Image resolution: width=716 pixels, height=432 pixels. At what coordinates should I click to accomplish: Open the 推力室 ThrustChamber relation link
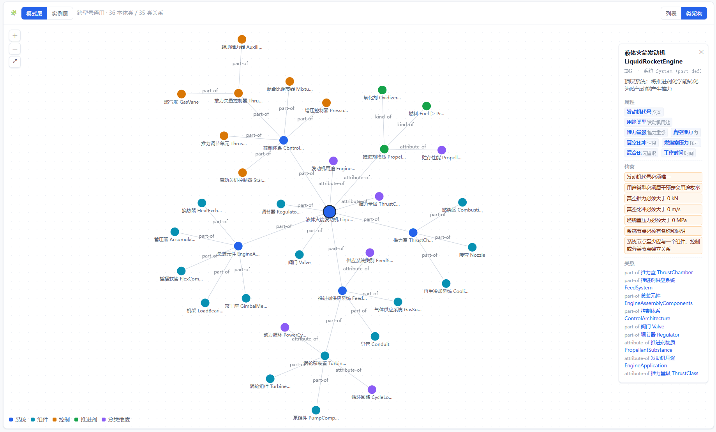point(667,272)
